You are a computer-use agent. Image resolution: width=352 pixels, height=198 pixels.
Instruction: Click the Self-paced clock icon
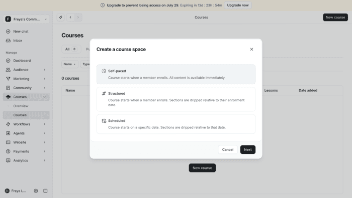104,71
